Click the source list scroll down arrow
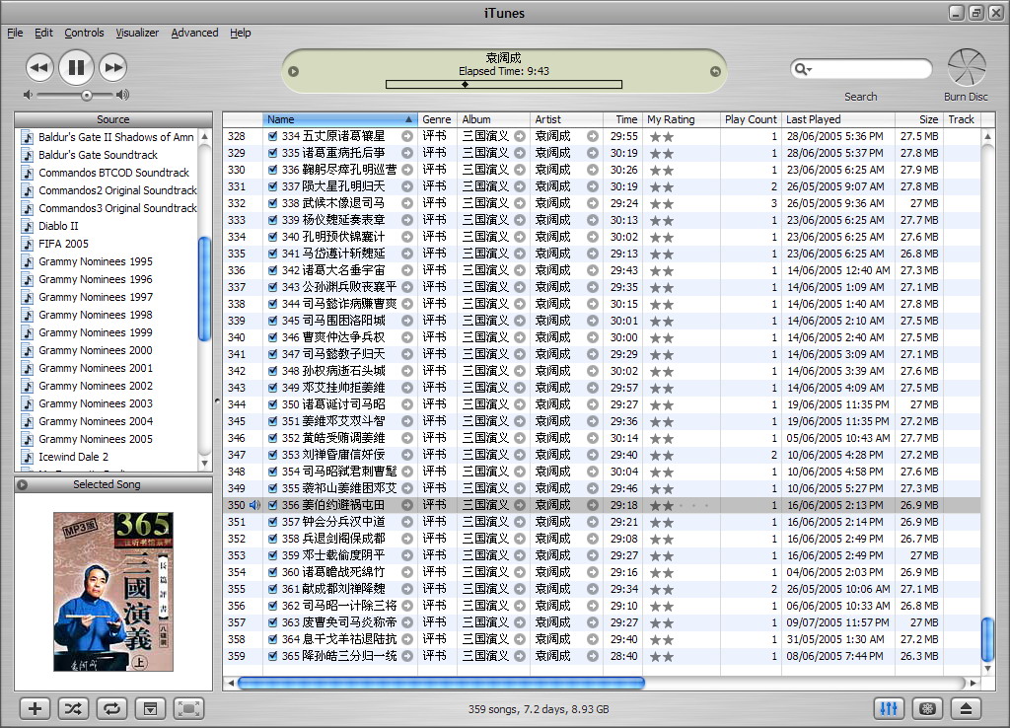Viewport: 1010px width, 728px height. tap(205, 463)
